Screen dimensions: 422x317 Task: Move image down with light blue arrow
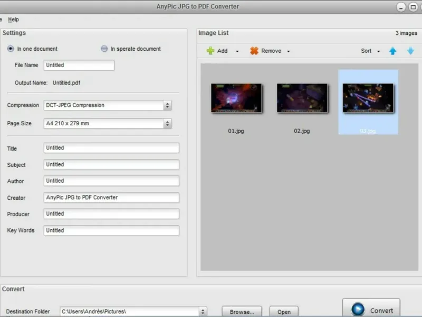click(411, 51)
